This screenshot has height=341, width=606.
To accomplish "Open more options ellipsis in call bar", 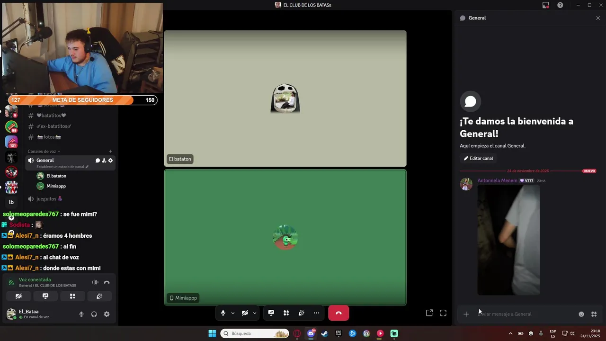I will pos(317,313).
